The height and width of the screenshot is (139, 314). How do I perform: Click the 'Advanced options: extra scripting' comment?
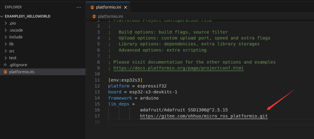click(x=157, y=50)
